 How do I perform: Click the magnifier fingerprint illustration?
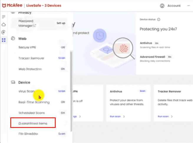coord(124,48)
